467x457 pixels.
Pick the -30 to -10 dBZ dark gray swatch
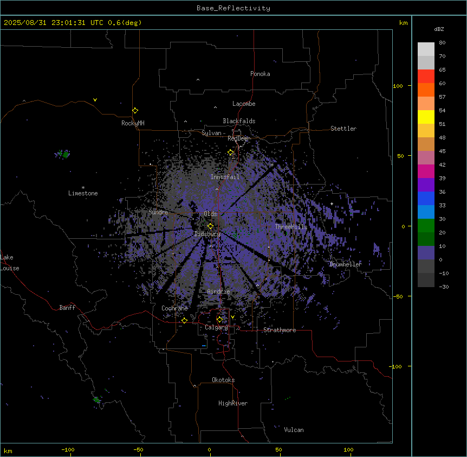click(x=426, y=280)
